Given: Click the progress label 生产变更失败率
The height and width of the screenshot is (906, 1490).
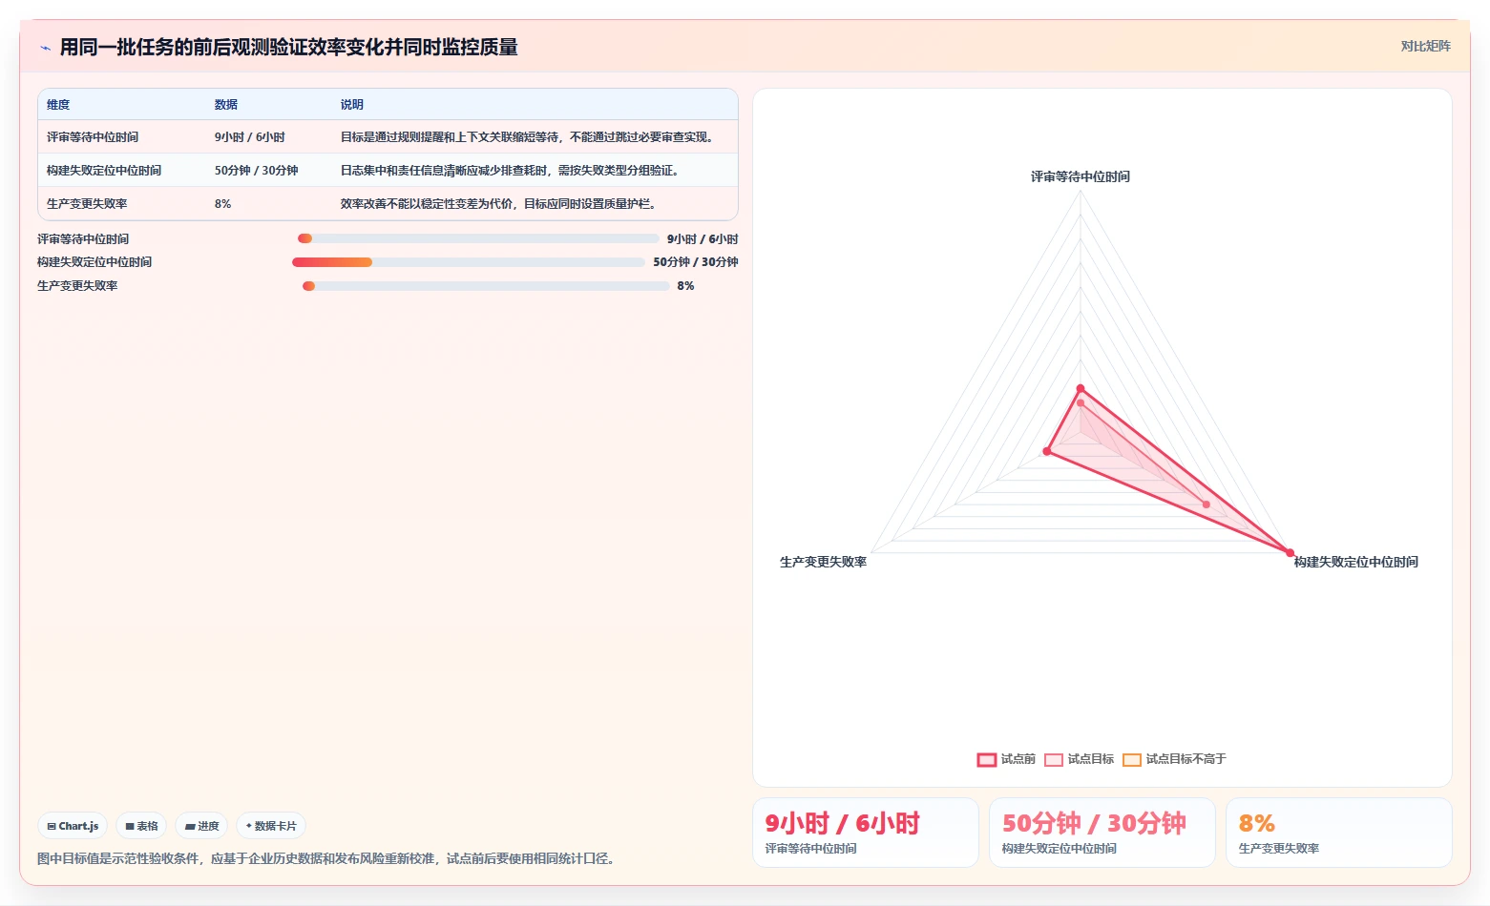Looking at the screenshot, I should coord(77,286).
